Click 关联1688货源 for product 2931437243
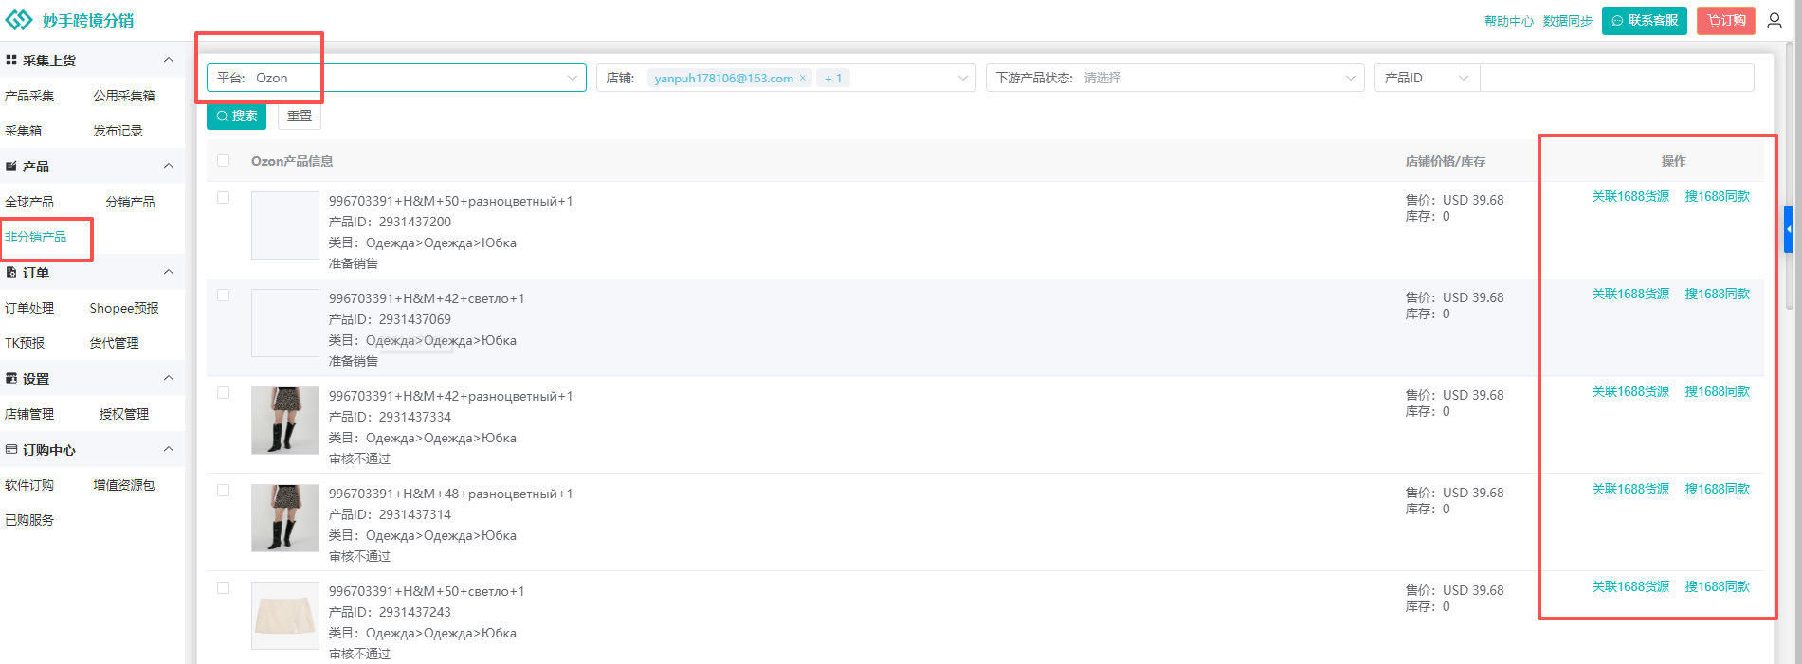Screen dimensions: 1802x664 (x=1630, y=586)
